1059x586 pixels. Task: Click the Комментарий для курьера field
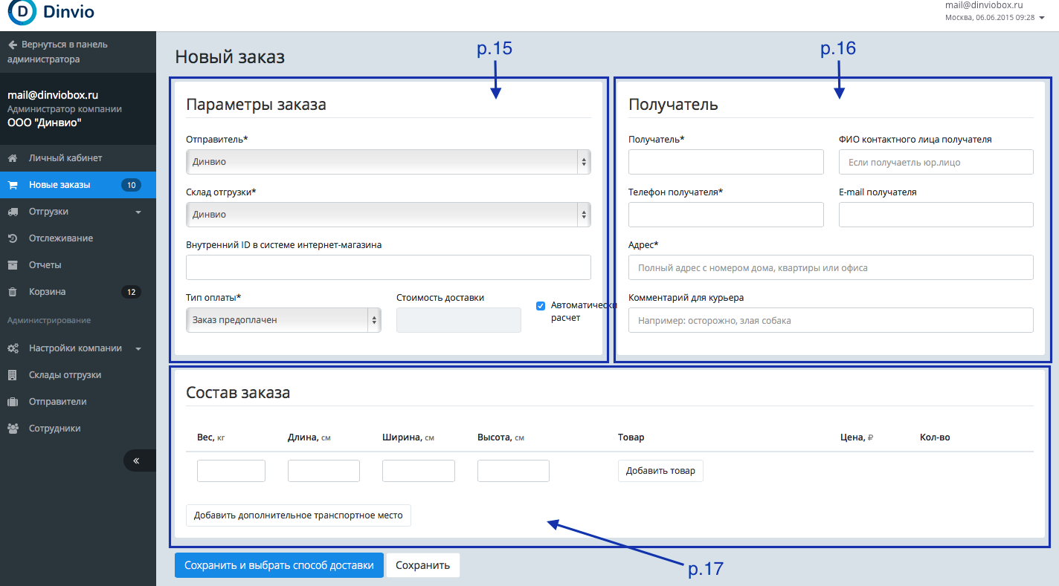point(831,320)
